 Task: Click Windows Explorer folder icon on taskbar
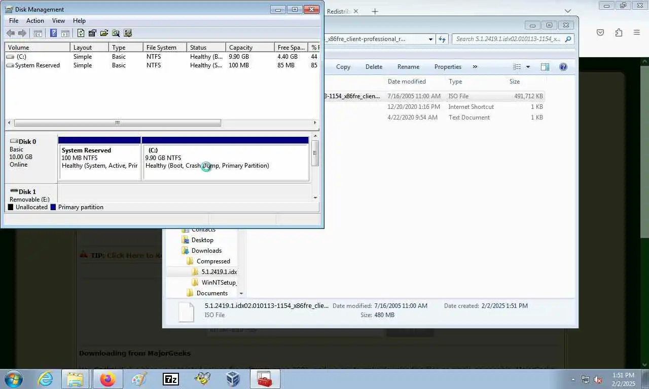[76, 379]
